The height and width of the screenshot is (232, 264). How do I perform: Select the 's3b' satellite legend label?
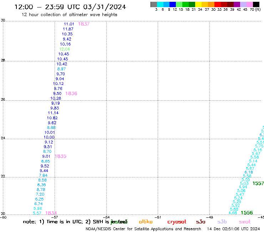pos(222,222)
